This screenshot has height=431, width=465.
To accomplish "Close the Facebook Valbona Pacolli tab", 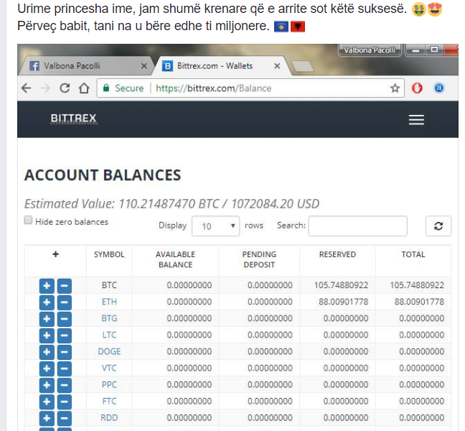I will click(144, 66).
